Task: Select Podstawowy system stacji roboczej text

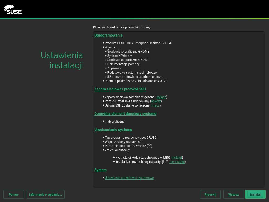Action: [131, 73]
